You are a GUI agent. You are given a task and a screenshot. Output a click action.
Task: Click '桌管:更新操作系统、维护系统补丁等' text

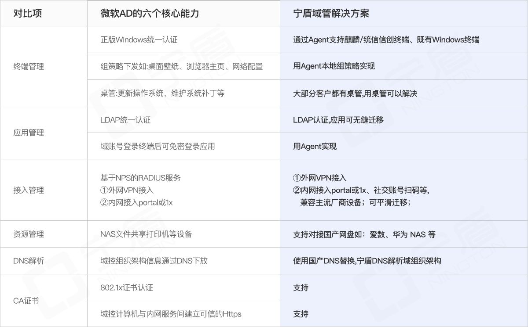pos(162,93)
